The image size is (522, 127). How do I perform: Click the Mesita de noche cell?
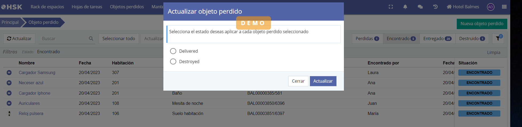[187, 103]
